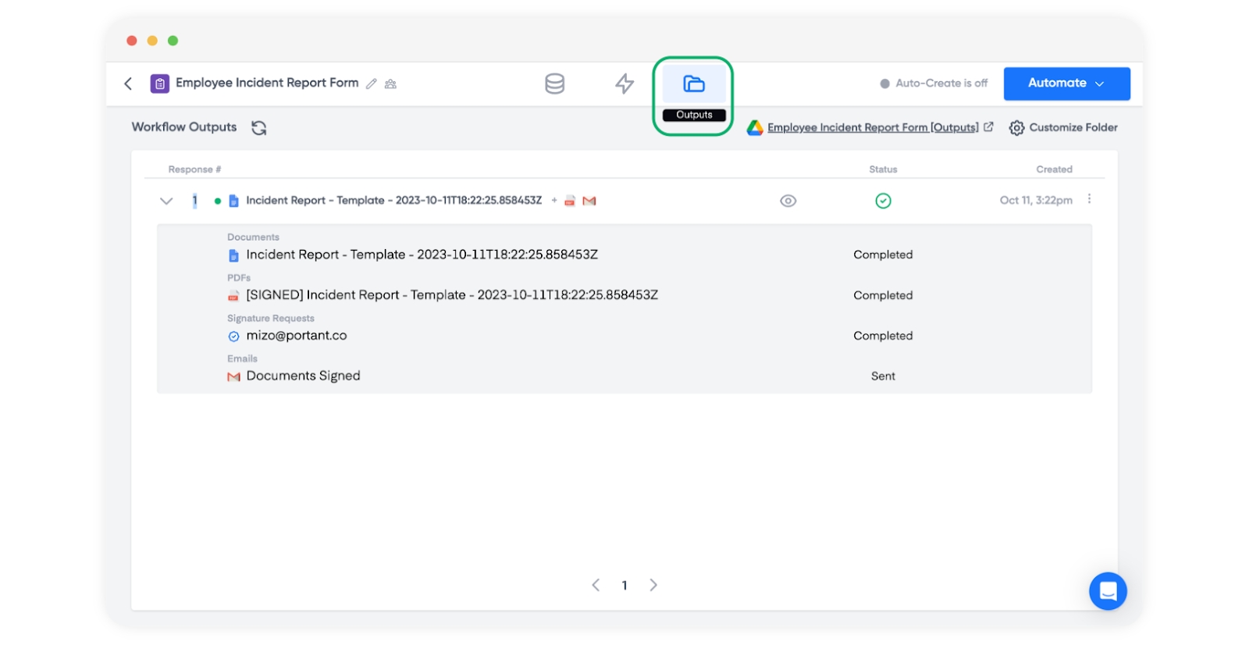Open the data source database icon
This screenshot has width=1249, height=645.
(x=554, y=84)
